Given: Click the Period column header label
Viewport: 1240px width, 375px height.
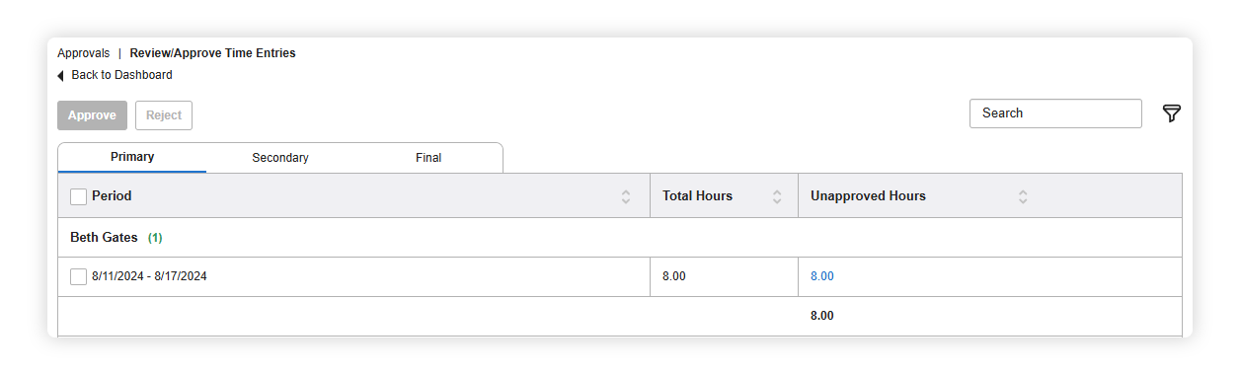Looking at the screenshot, I should click(x=112, y=196).
